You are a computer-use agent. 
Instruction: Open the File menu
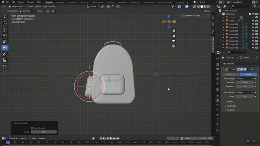point(7,2)
